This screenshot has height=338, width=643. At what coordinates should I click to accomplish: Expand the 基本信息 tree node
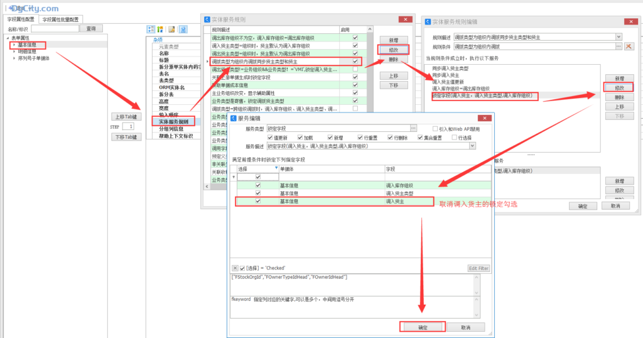point(13,45)
